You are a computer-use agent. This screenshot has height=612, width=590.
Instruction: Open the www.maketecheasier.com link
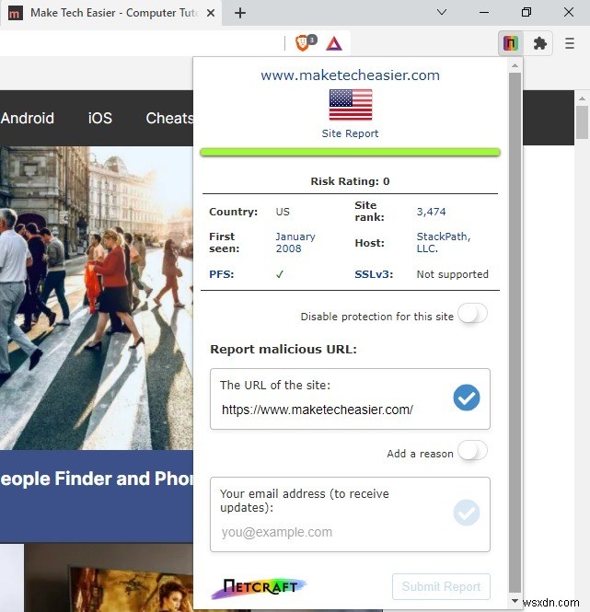coord(351,75)
